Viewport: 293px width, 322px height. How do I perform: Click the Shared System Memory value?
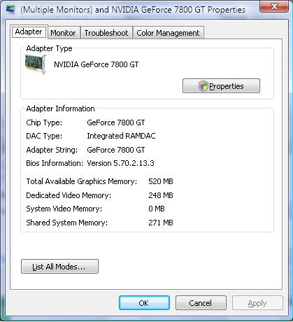coord(161,223)
